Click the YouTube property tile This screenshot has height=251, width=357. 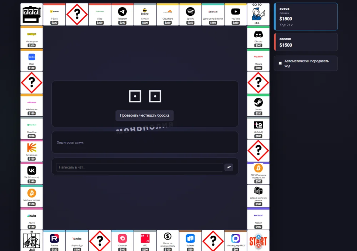pyautogui.click(x=236, y=14)
